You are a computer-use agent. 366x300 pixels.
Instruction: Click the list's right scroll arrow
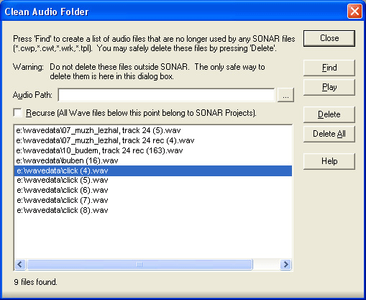coord(285,265)
